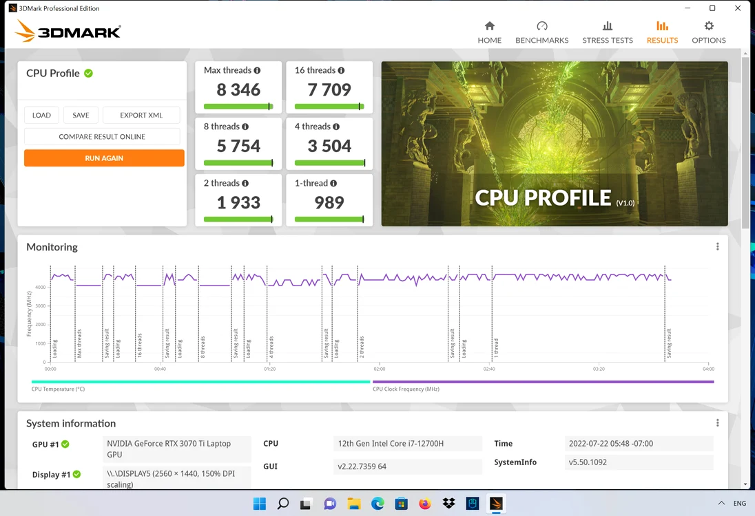
Task: Click info icon next to 8 threads
Action: [245, 127]
